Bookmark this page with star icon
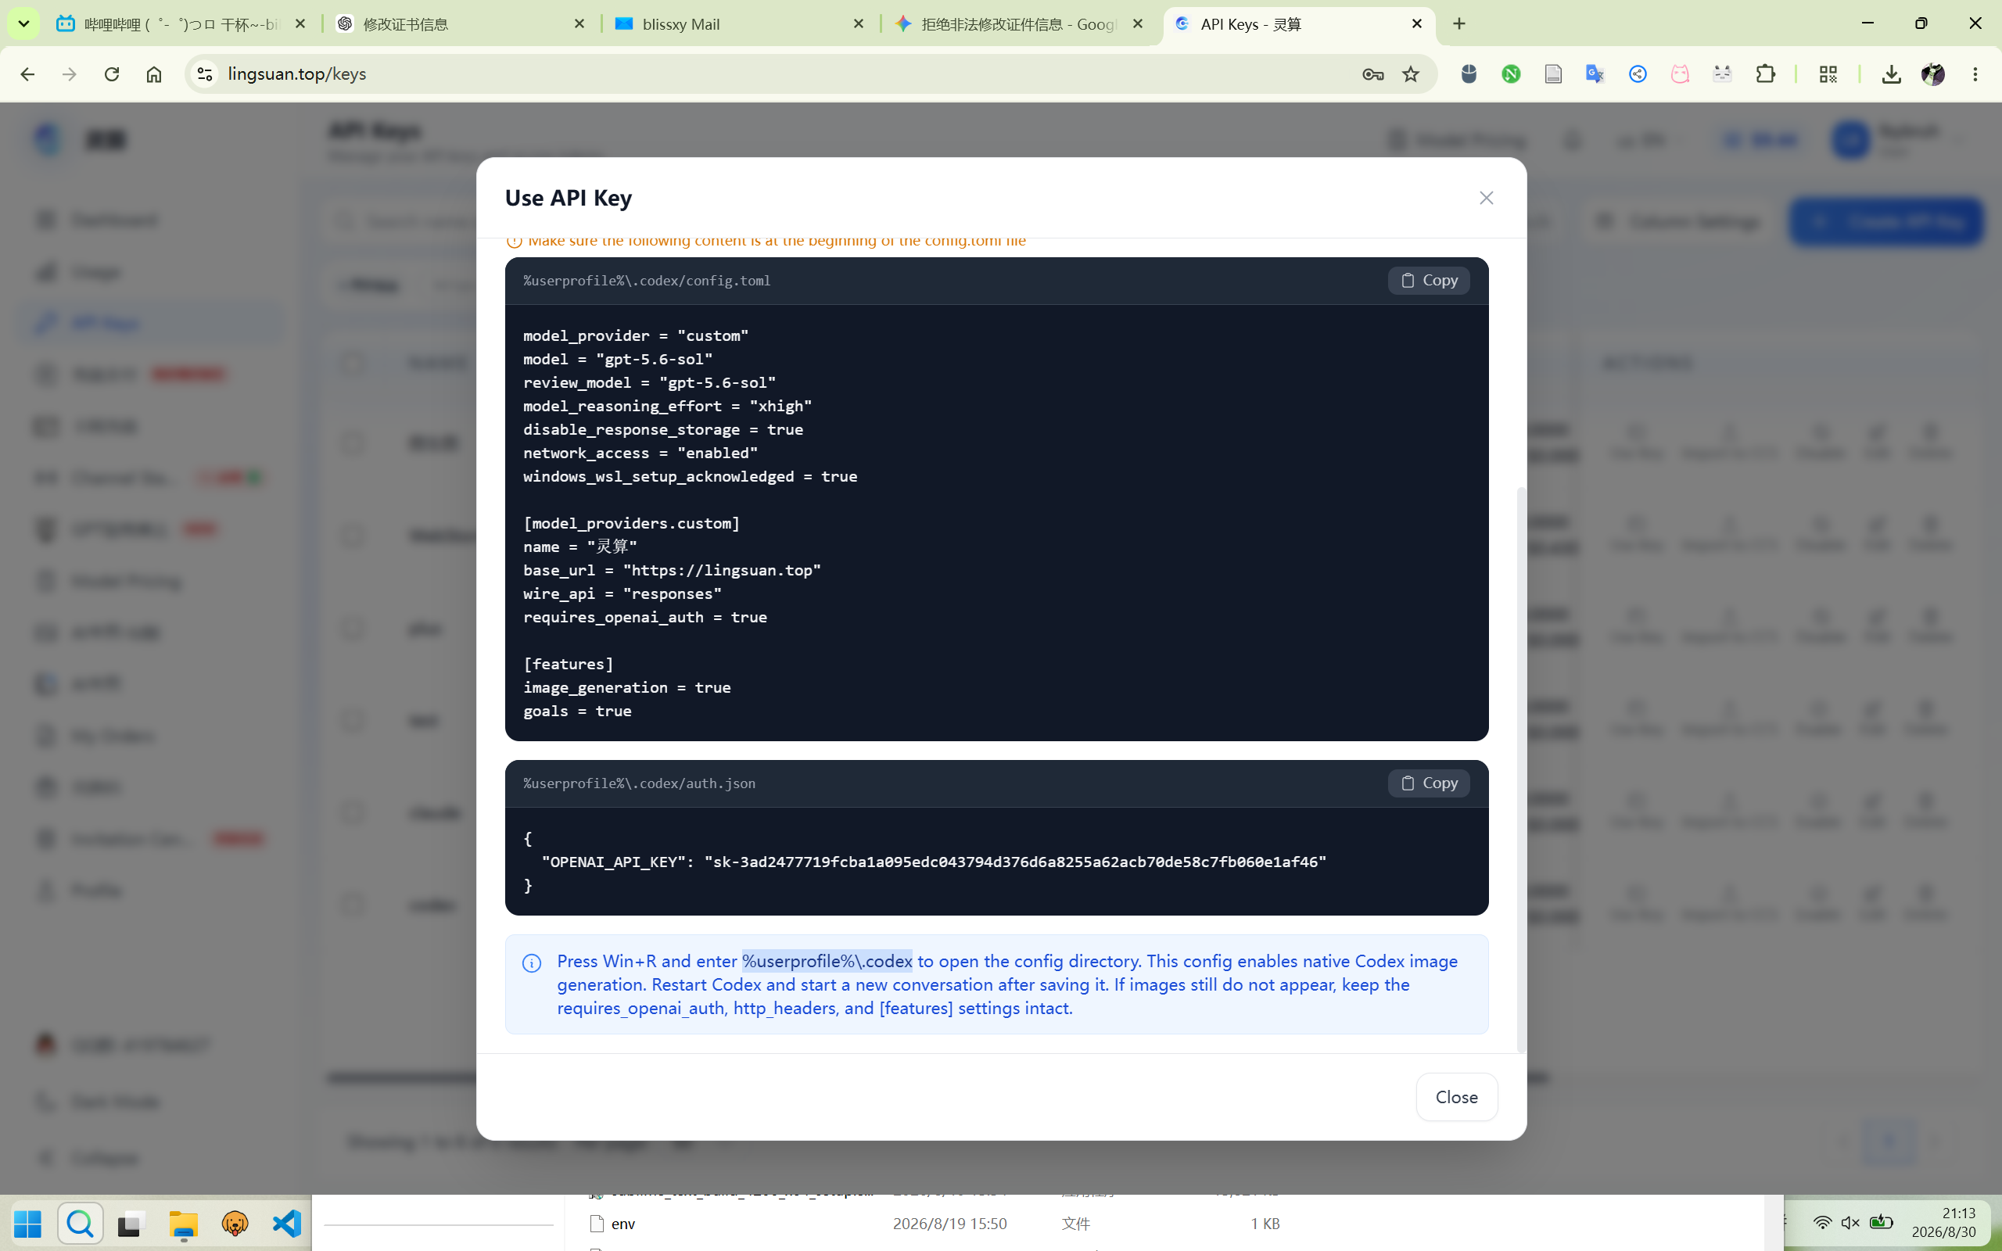 1411,74
